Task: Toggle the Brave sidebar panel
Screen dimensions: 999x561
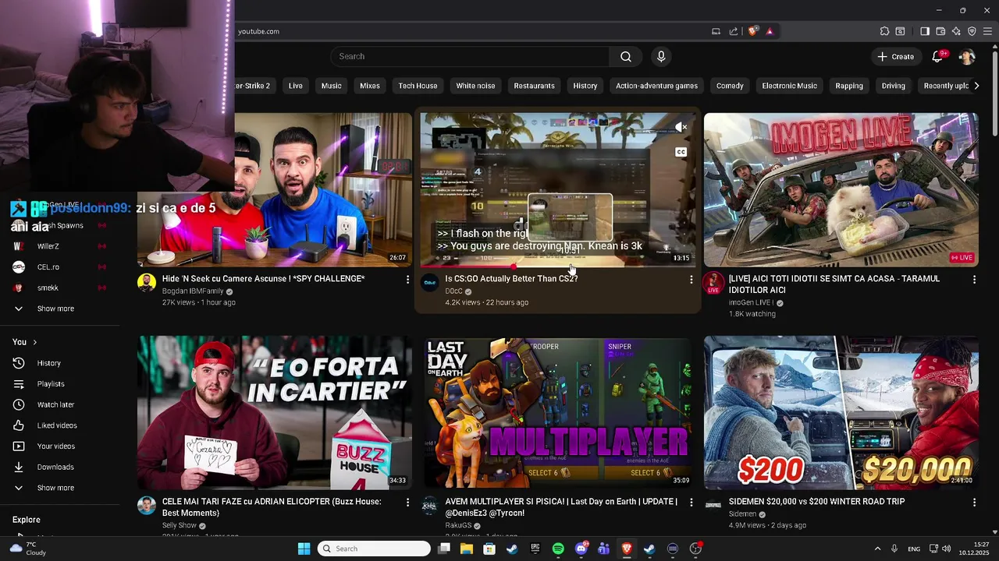Action: pyautogui.click(x=925, y=31)
